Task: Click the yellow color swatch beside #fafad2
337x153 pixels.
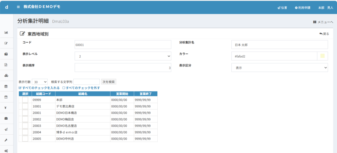Action: (322, 56)
